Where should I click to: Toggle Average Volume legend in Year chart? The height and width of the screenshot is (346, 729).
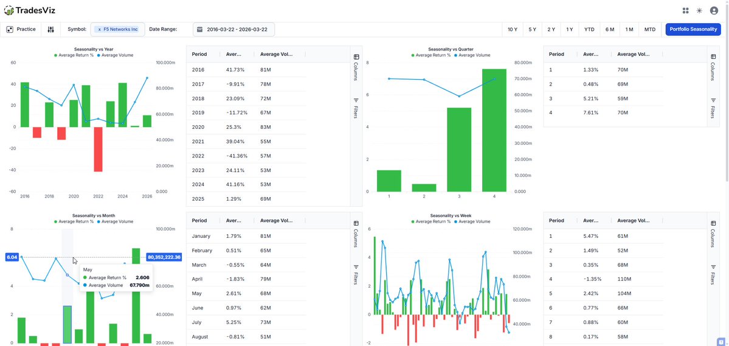[115, 55]
